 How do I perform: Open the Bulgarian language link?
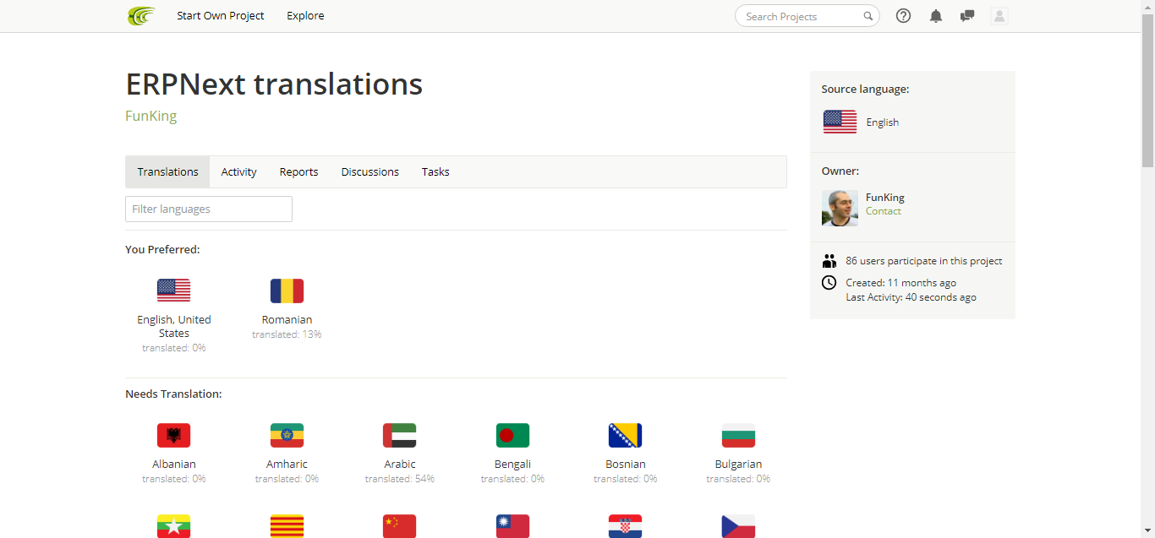coord(738,465)
